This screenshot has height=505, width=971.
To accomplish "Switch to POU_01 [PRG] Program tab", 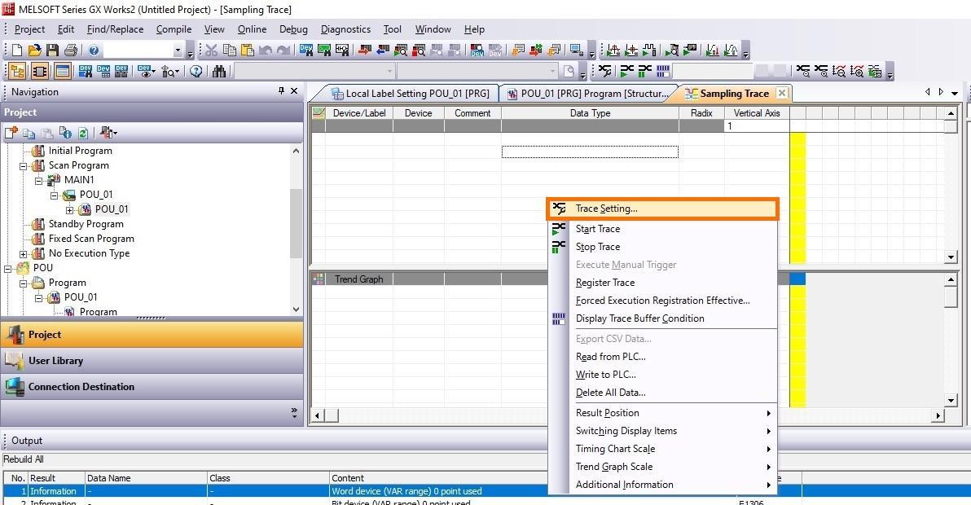I will tap(587, 94).
